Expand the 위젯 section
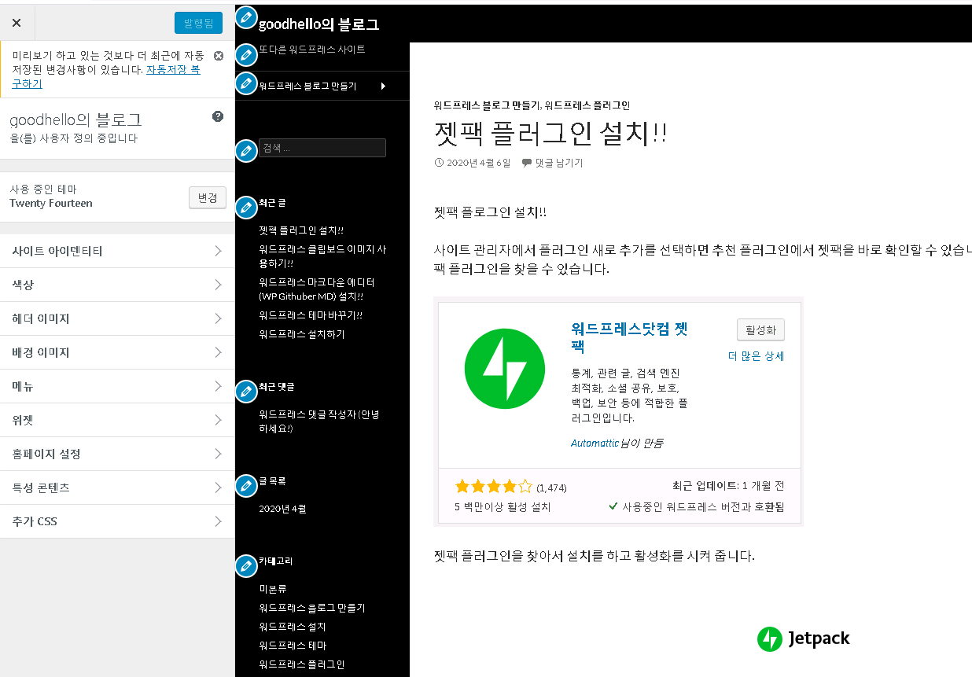972x677 pixels. coord(117,420)
